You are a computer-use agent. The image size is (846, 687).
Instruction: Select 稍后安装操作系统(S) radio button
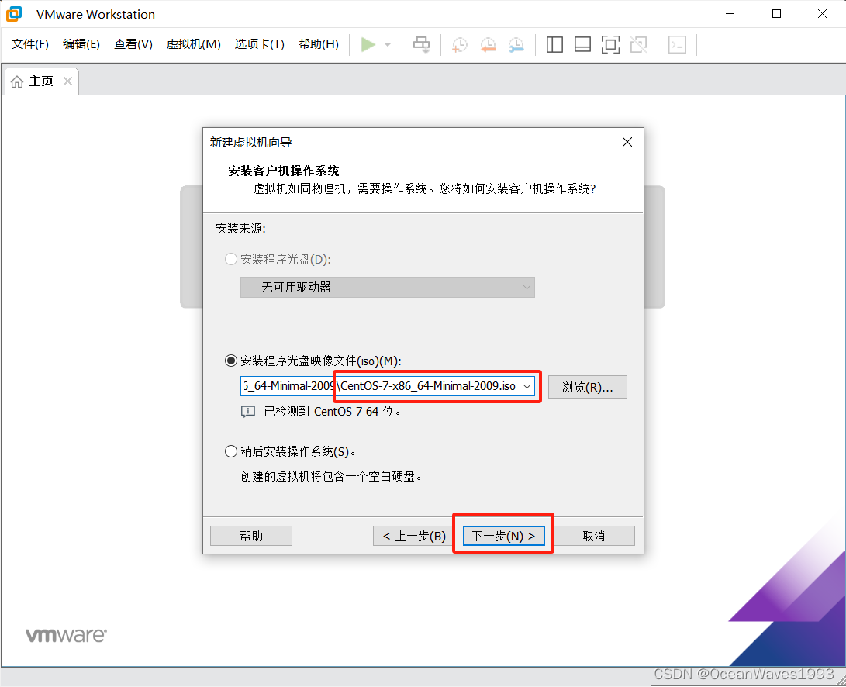pos(231,451)
